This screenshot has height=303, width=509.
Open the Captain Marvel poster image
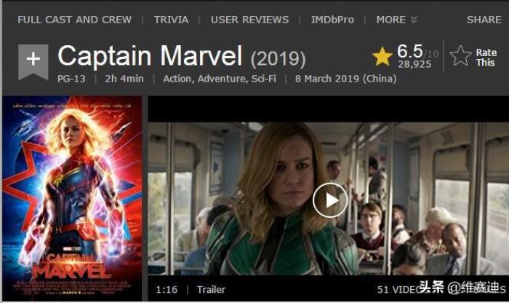pyautogui.click(x=72, y=198)
